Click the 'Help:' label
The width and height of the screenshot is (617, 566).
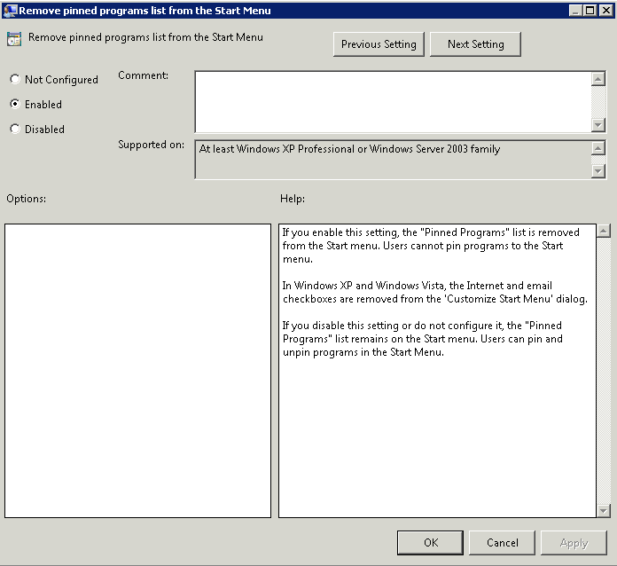[x=293, y=199]
